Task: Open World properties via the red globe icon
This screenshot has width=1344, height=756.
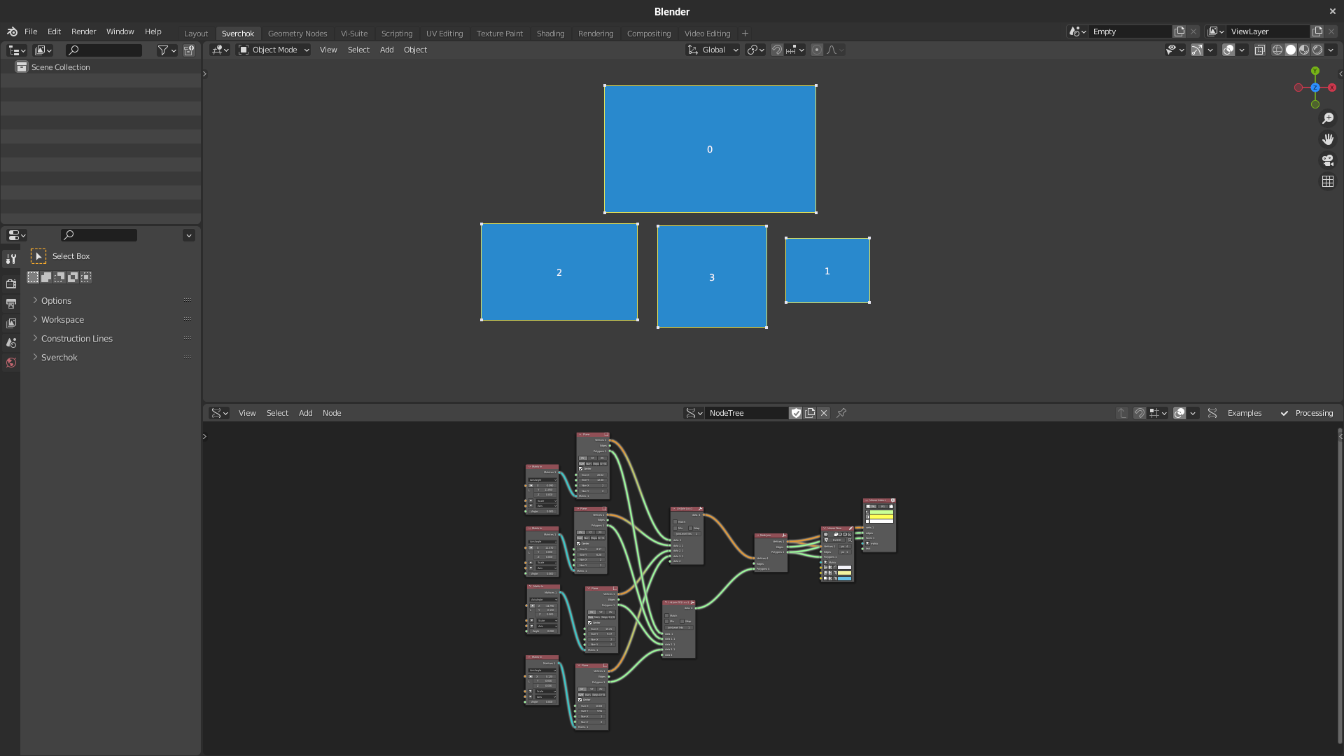Action: pyautogui.click(x=11, y=363)
